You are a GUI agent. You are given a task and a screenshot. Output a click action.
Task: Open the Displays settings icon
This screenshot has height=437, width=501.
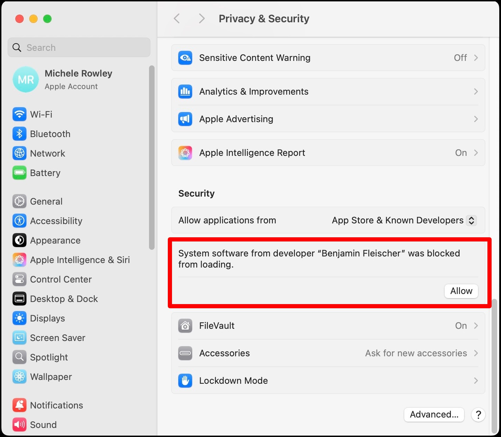(19, 318)
